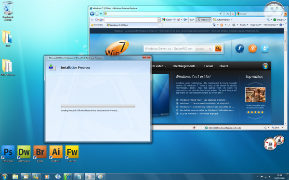The height and width of the screenshot is (180, 289).
Task: Open the Download dropdown in site search
Action: tap(203, 49)
